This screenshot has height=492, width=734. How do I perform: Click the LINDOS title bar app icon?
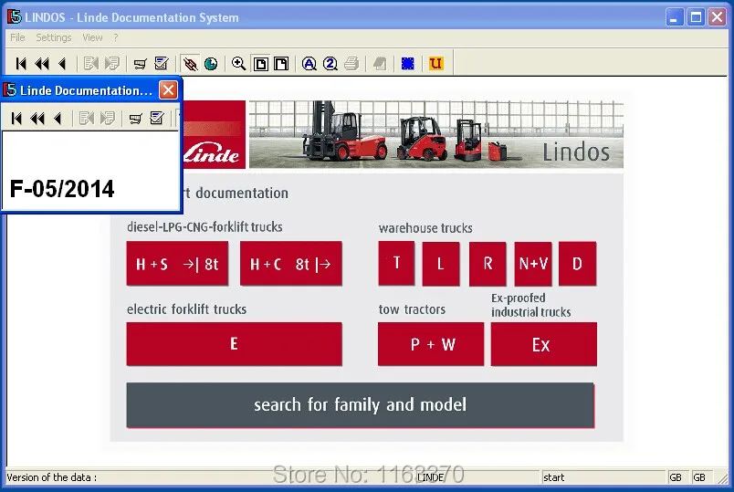coord(15,16)
